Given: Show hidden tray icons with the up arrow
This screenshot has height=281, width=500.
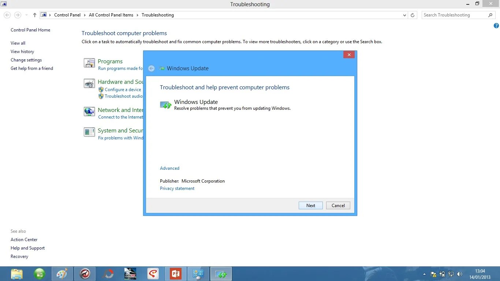Looking at the screenshot, I should coord(425,274).
